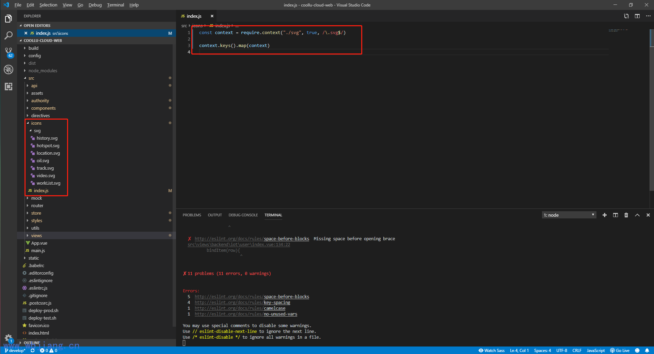Start Go Live server
Viewport: 654px width, 354px height.
click(620, 350)
